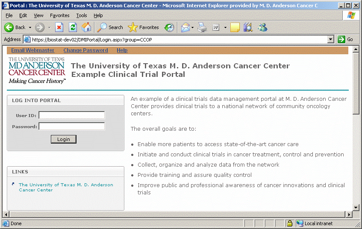Open the Address bar URL dropdown

pyautogui.click(x=331, y=39)
